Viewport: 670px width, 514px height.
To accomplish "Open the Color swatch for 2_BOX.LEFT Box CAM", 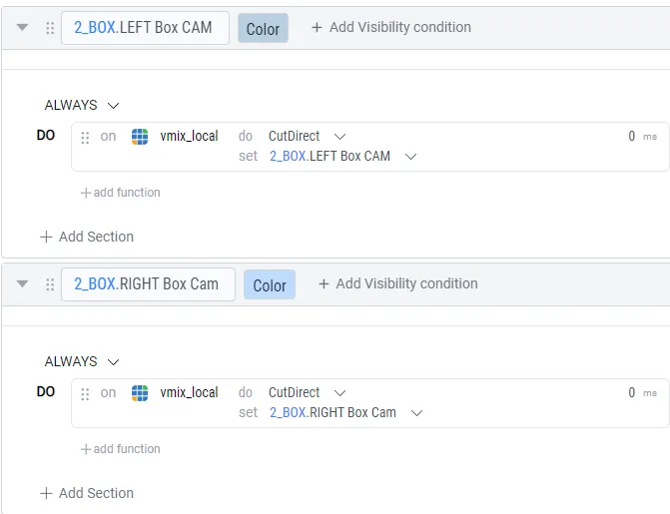I will tap(263, 28).
